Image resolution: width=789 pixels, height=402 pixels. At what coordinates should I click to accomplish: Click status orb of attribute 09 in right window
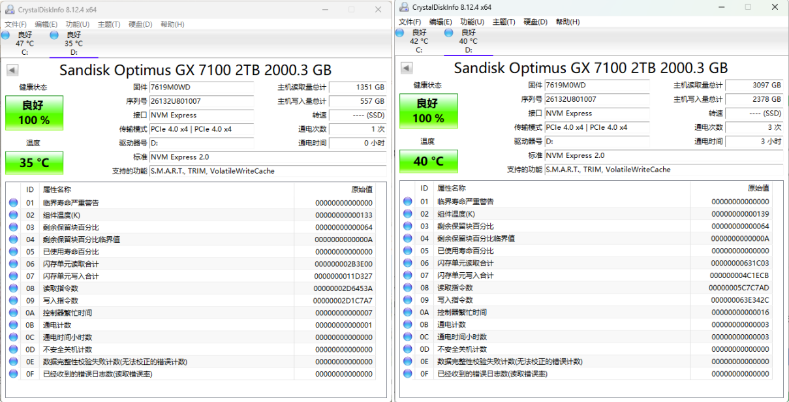pos(408,300)
